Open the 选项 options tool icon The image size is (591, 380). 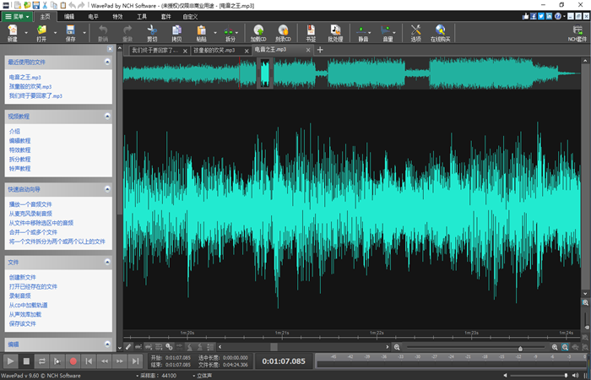[x=415, y=32]
